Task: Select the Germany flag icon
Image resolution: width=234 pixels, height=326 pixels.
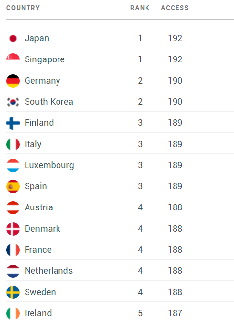Action: pos(13,81)
